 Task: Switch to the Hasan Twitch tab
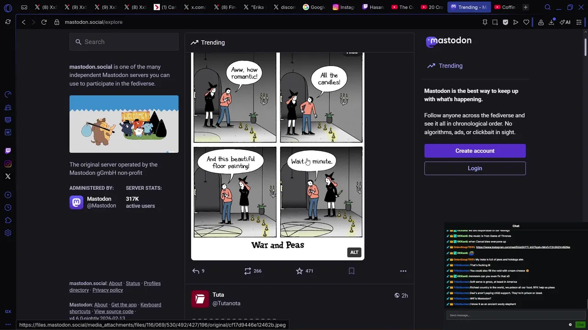coord(373,7)
